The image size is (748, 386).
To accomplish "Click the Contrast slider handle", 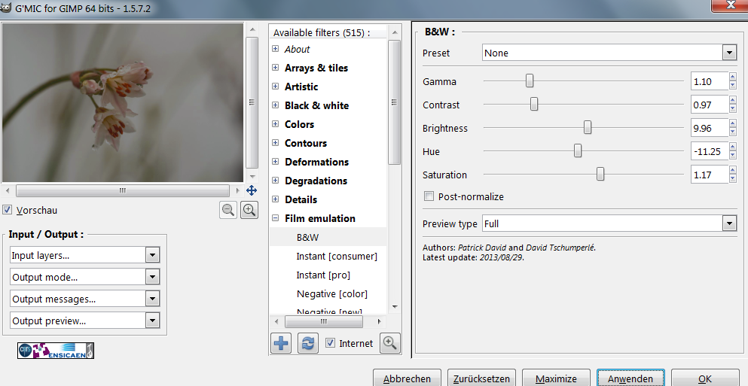I will [534, 104].
